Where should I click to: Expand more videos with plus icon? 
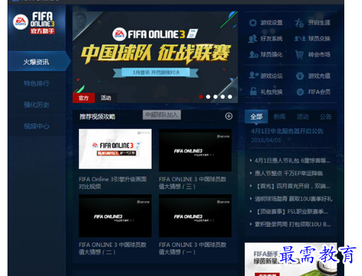pyautogui.click(x=229, y=116)
